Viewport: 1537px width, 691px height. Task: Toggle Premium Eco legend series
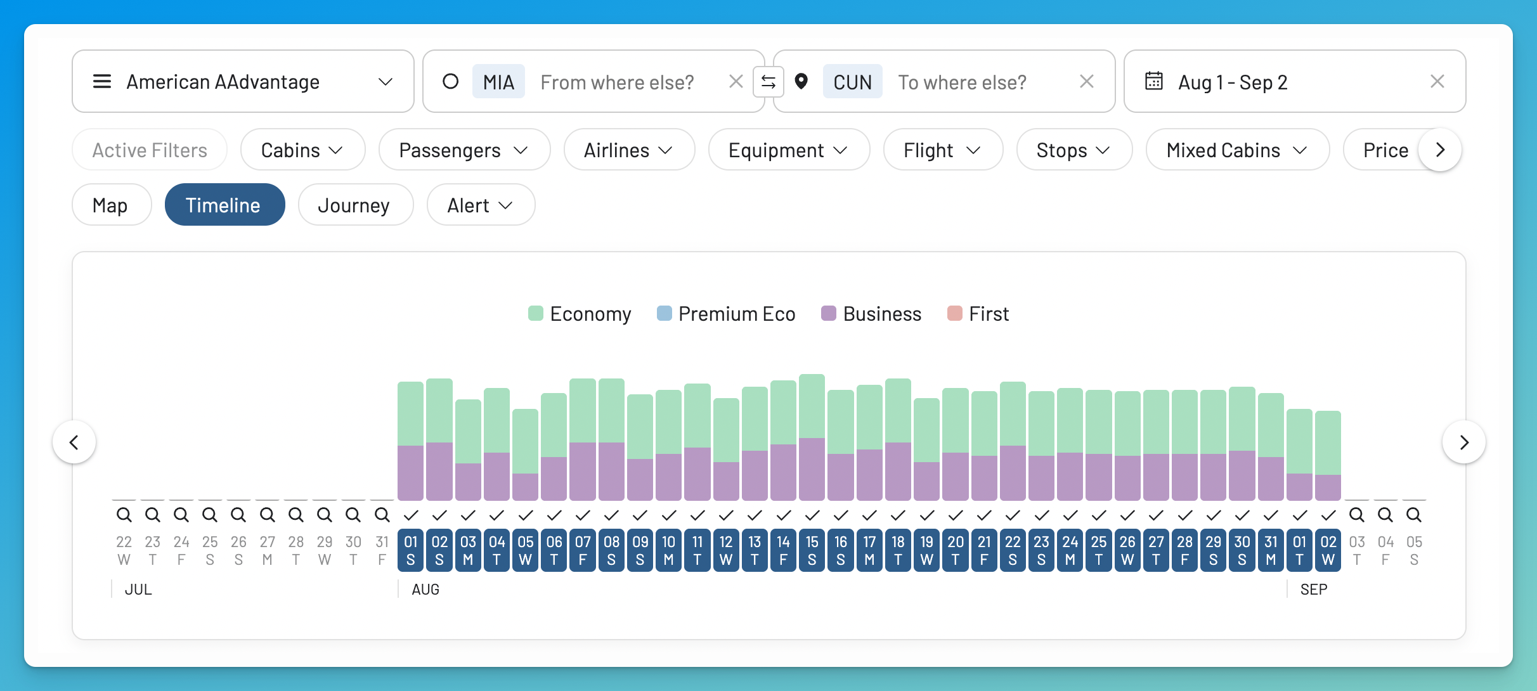[726, 314]
